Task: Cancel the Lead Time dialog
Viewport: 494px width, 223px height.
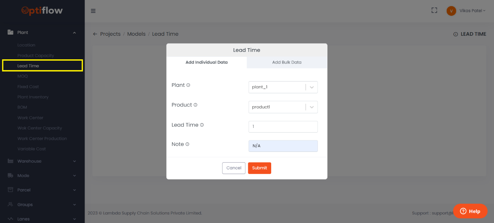Action: click(x=234, y=168)
